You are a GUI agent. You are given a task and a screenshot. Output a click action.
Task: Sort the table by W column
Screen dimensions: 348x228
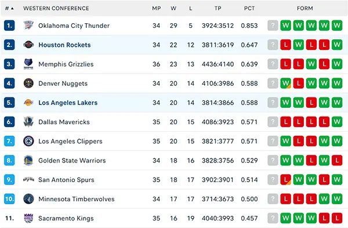(173, 9)
